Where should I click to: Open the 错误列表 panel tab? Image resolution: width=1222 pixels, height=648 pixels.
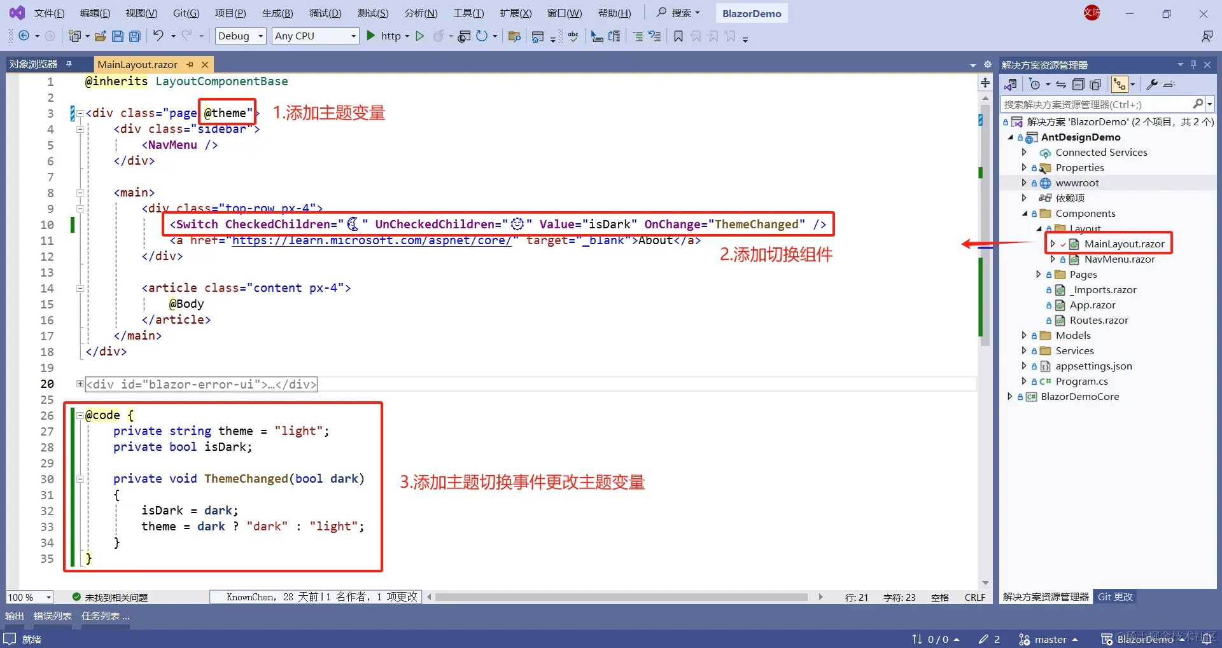click(x=53, y=616)
